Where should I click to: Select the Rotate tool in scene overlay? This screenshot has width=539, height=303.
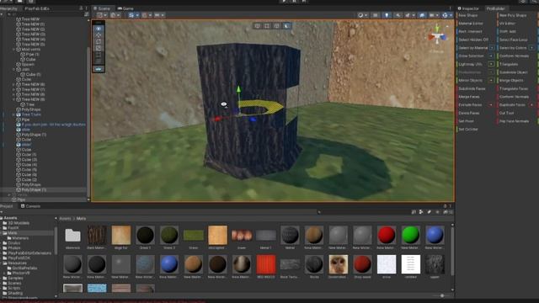point(99,41)
